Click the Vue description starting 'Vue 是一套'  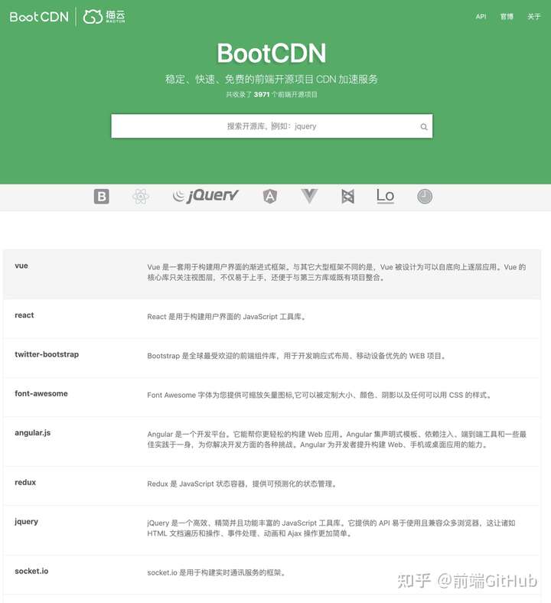click(x=337, y=272)
